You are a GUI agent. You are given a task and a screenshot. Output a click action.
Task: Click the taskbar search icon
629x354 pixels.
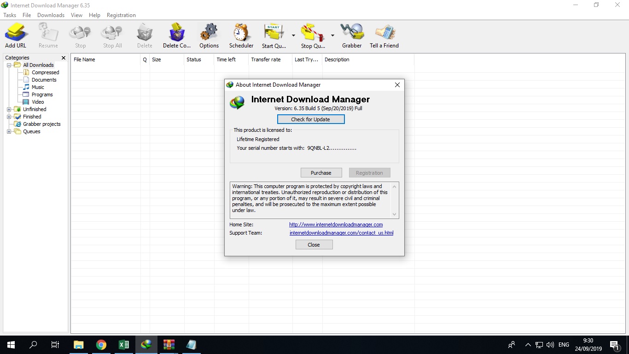point(33,345)
